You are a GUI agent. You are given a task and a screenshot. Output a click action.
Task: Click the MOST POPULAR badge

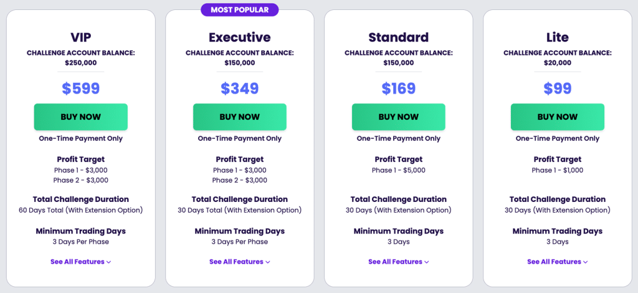[239, 10]
